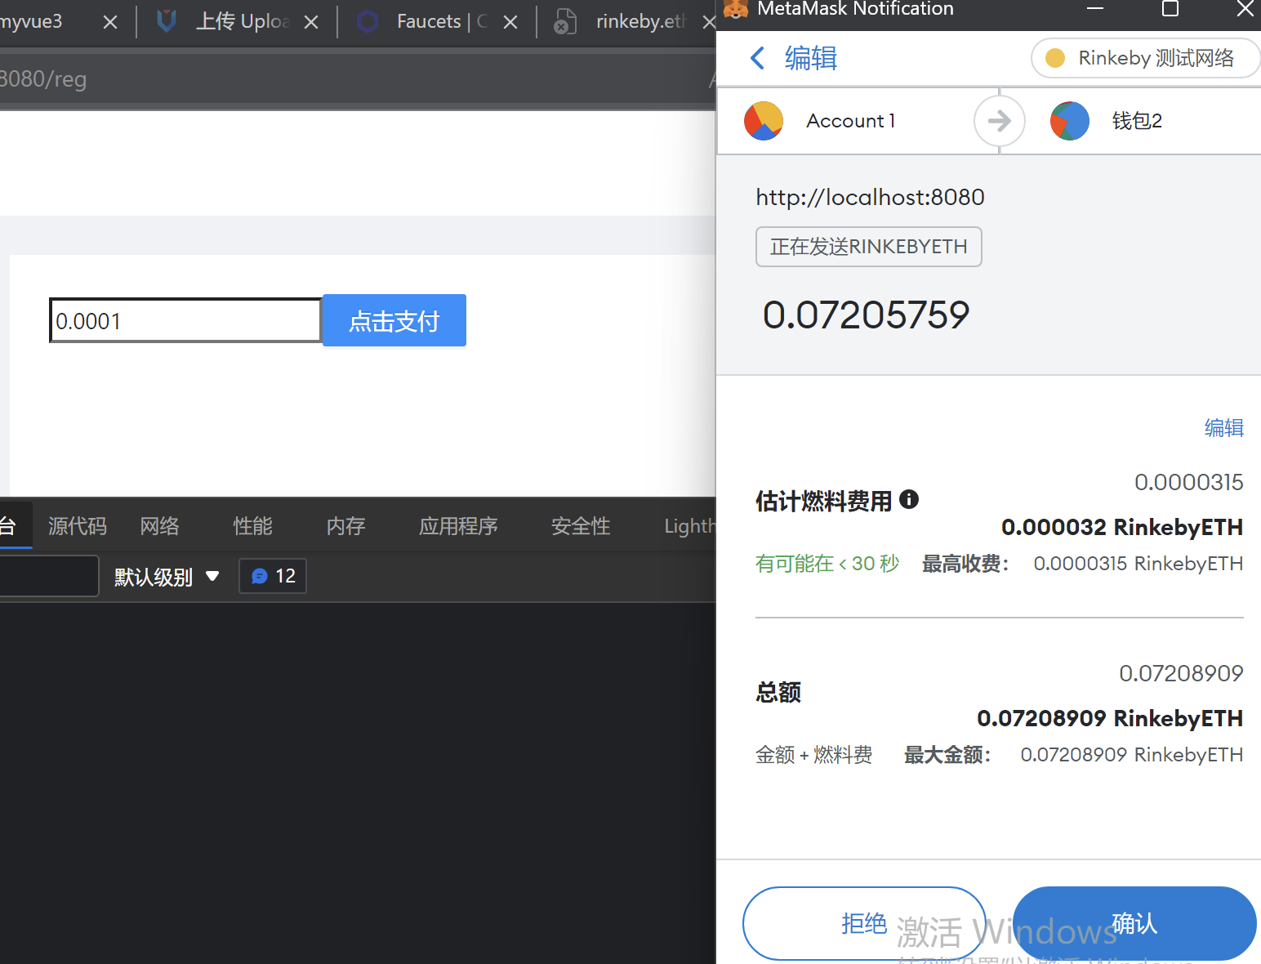Image resolution: width=1261 pixels, height=964 pixels.
Task: Click the 钱包2 recipient avatar icon
Action: point(1070,121)
